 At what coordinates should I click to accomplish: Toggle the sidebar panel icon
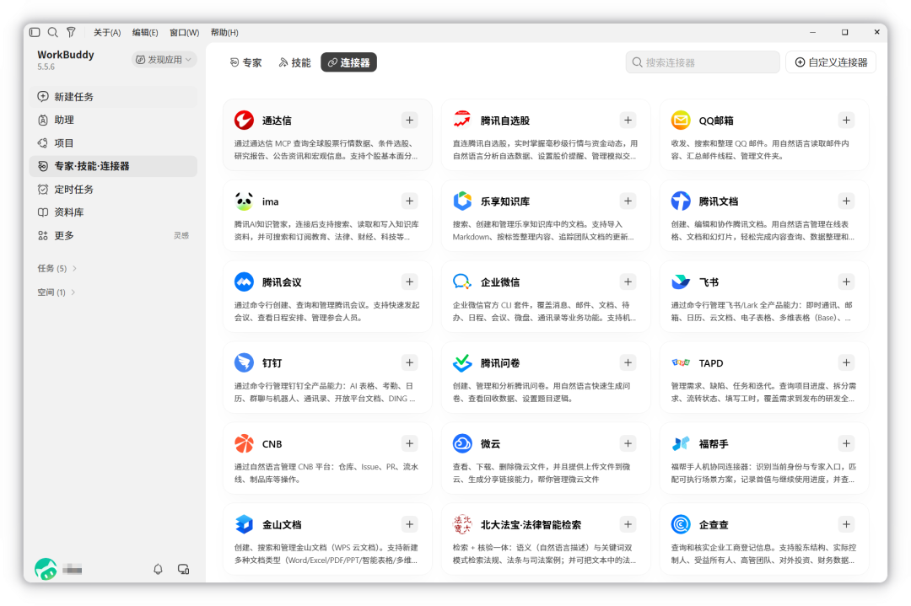click(35, 33)
